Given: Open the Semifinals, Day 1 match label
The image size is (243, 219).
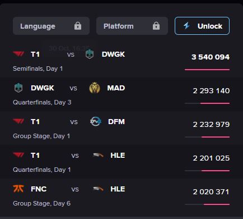Looking at the screenshot, I should pyautogui.click(x=38, y=69).
